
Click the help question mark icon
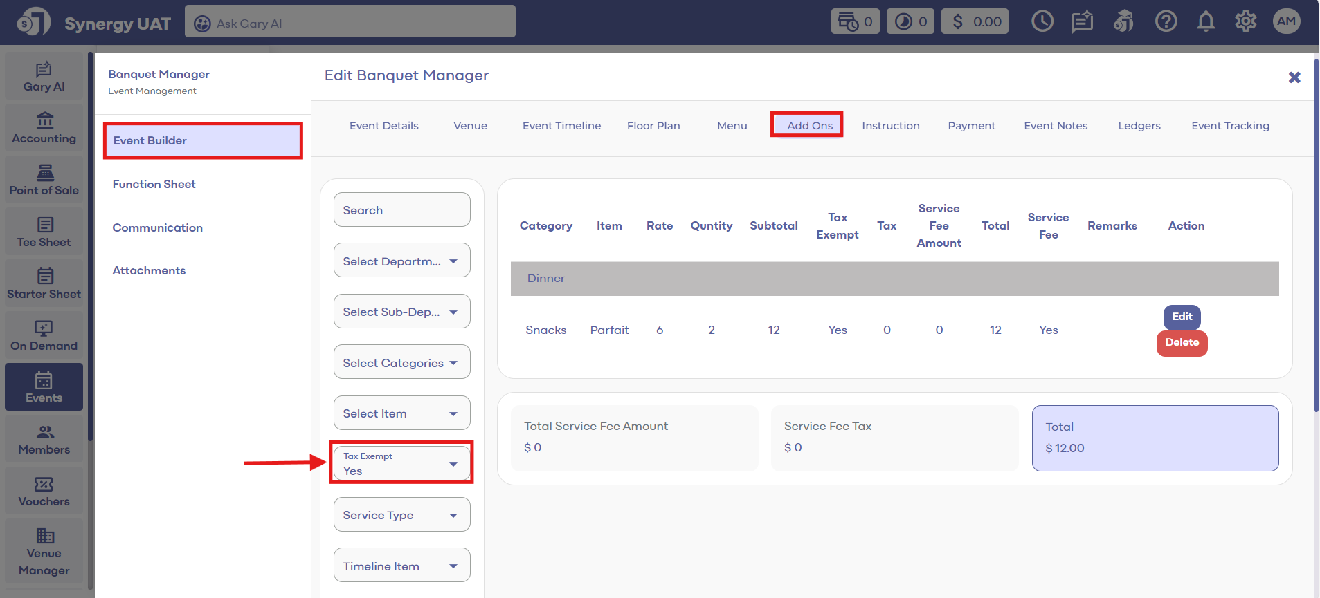pos(1166,22)
